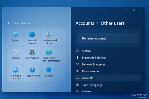Click the Bluetooth icon in the settings list

click(x=78, y=57)
